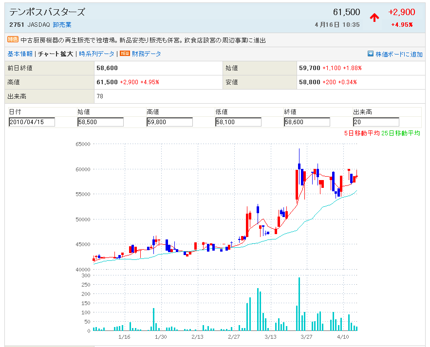Click the 日付 field showing 2010/04/15

pos(32,122)
